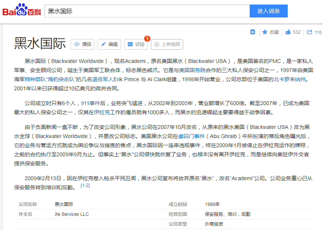The height and width of the screenshot is (231, 323).
Task: Focus the search box containing 黑水国际
Action: [x=147, y=11]
